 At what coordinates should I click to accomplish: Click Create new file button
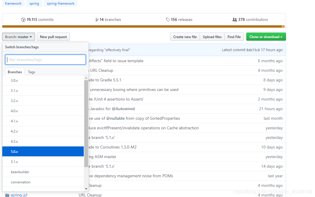(185, 37)
